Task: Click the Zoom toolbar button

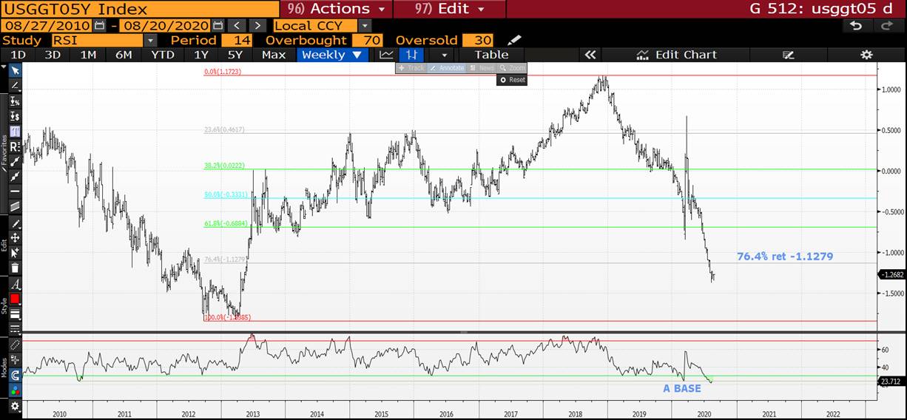Action: [512, 68]
